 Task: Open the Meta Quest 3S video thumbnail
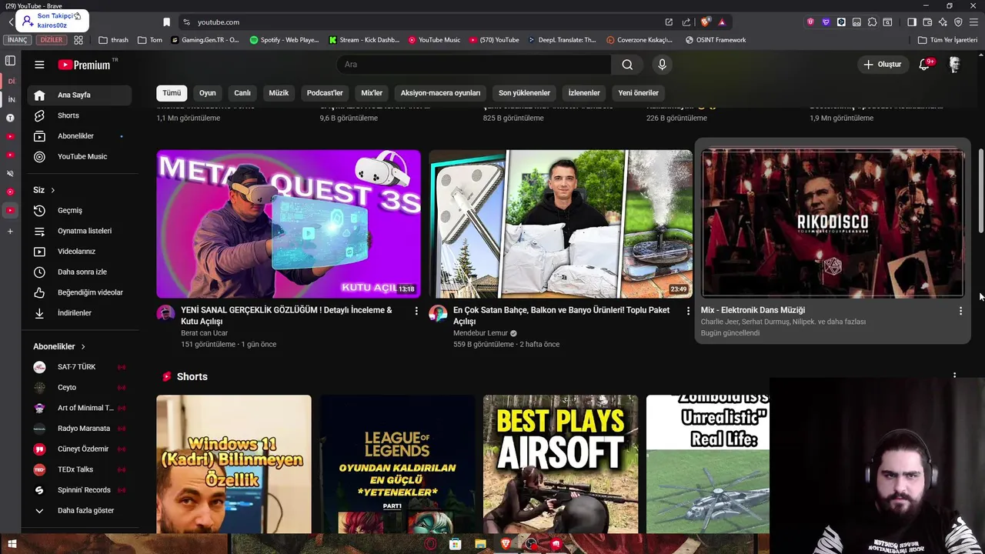pos(289,223)
